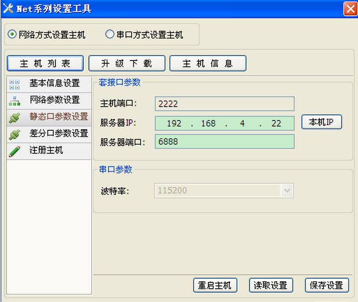This screenshot has width=358, height=302.
Task: Click the 服务器端口: label
Action: click(x=122, y=142)
